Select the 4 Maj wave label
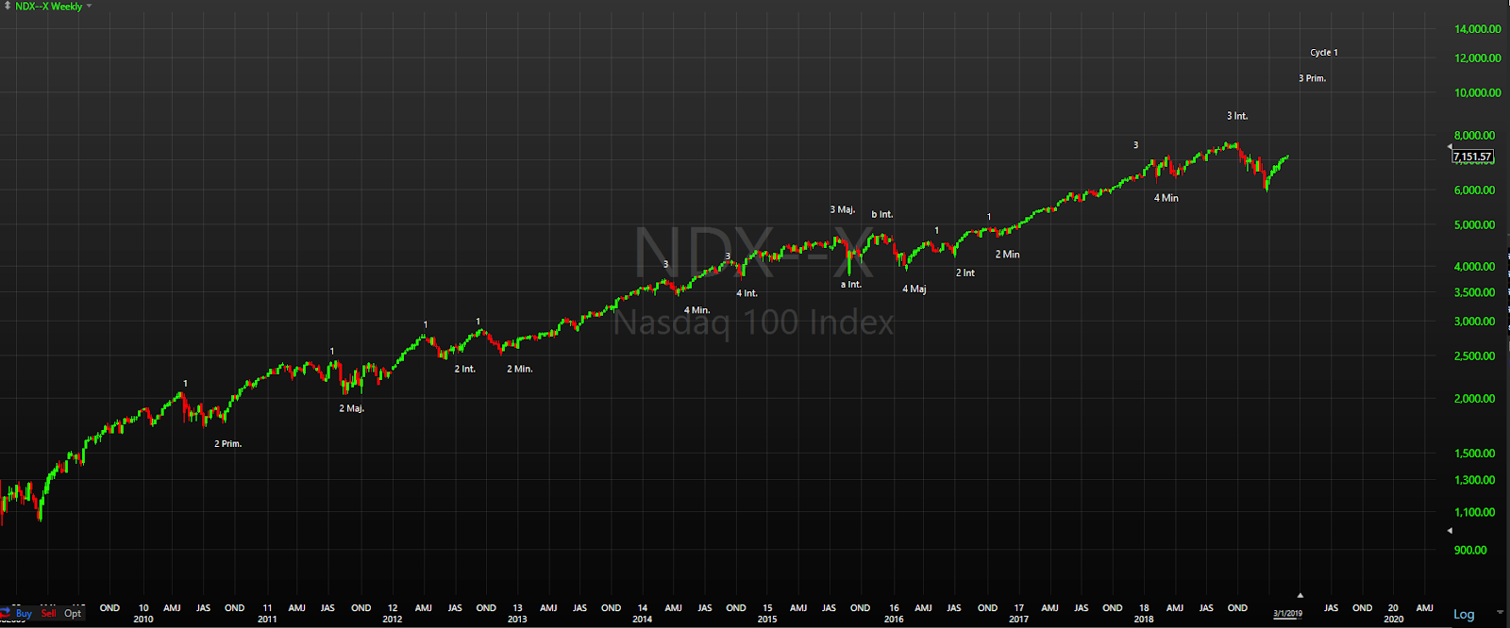1510x628 pixels. pos(914,289)
